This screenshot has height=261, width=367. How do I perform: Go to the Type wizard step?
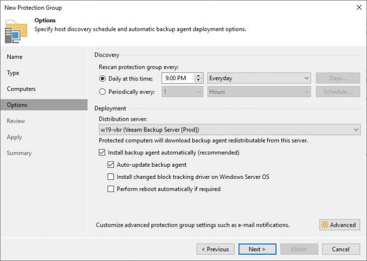(x=13, y=73)
